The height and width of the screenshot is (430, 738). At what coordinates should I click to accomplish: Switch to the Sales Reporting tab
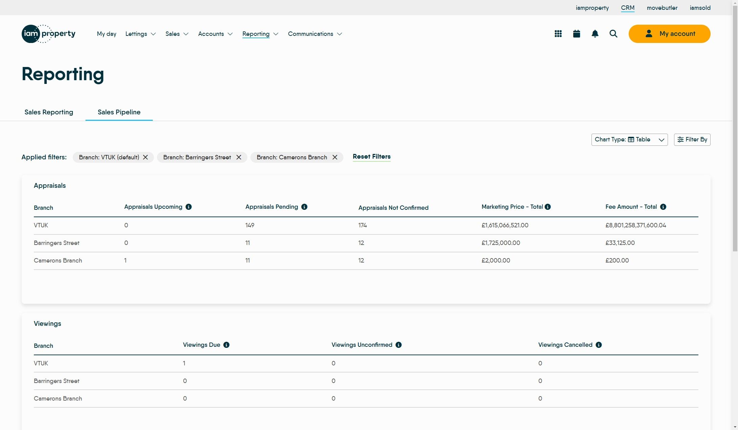click(x=49, y=112)
